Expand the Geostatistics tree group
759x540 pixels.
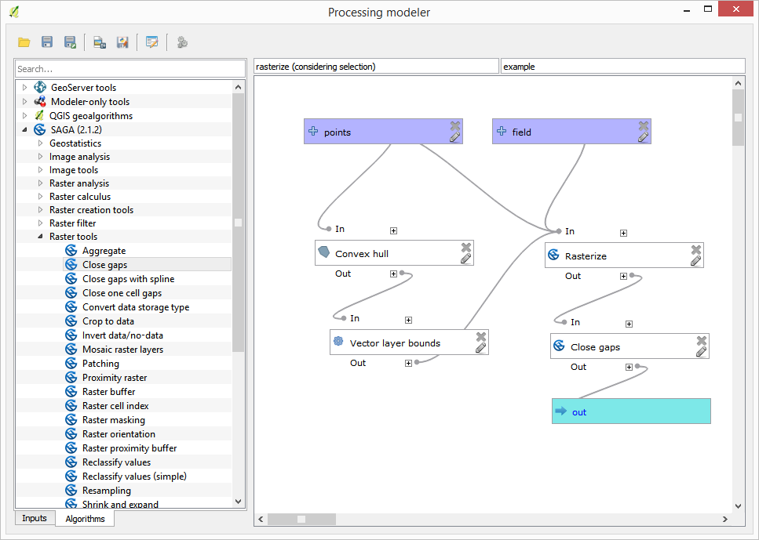click(x=41, y=143)
